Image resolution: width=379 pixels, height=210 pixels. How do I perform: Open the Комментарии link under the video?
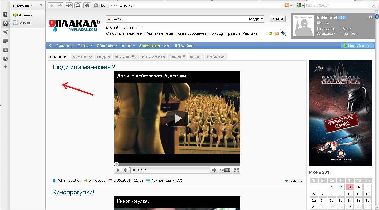(x=163, y=181)
